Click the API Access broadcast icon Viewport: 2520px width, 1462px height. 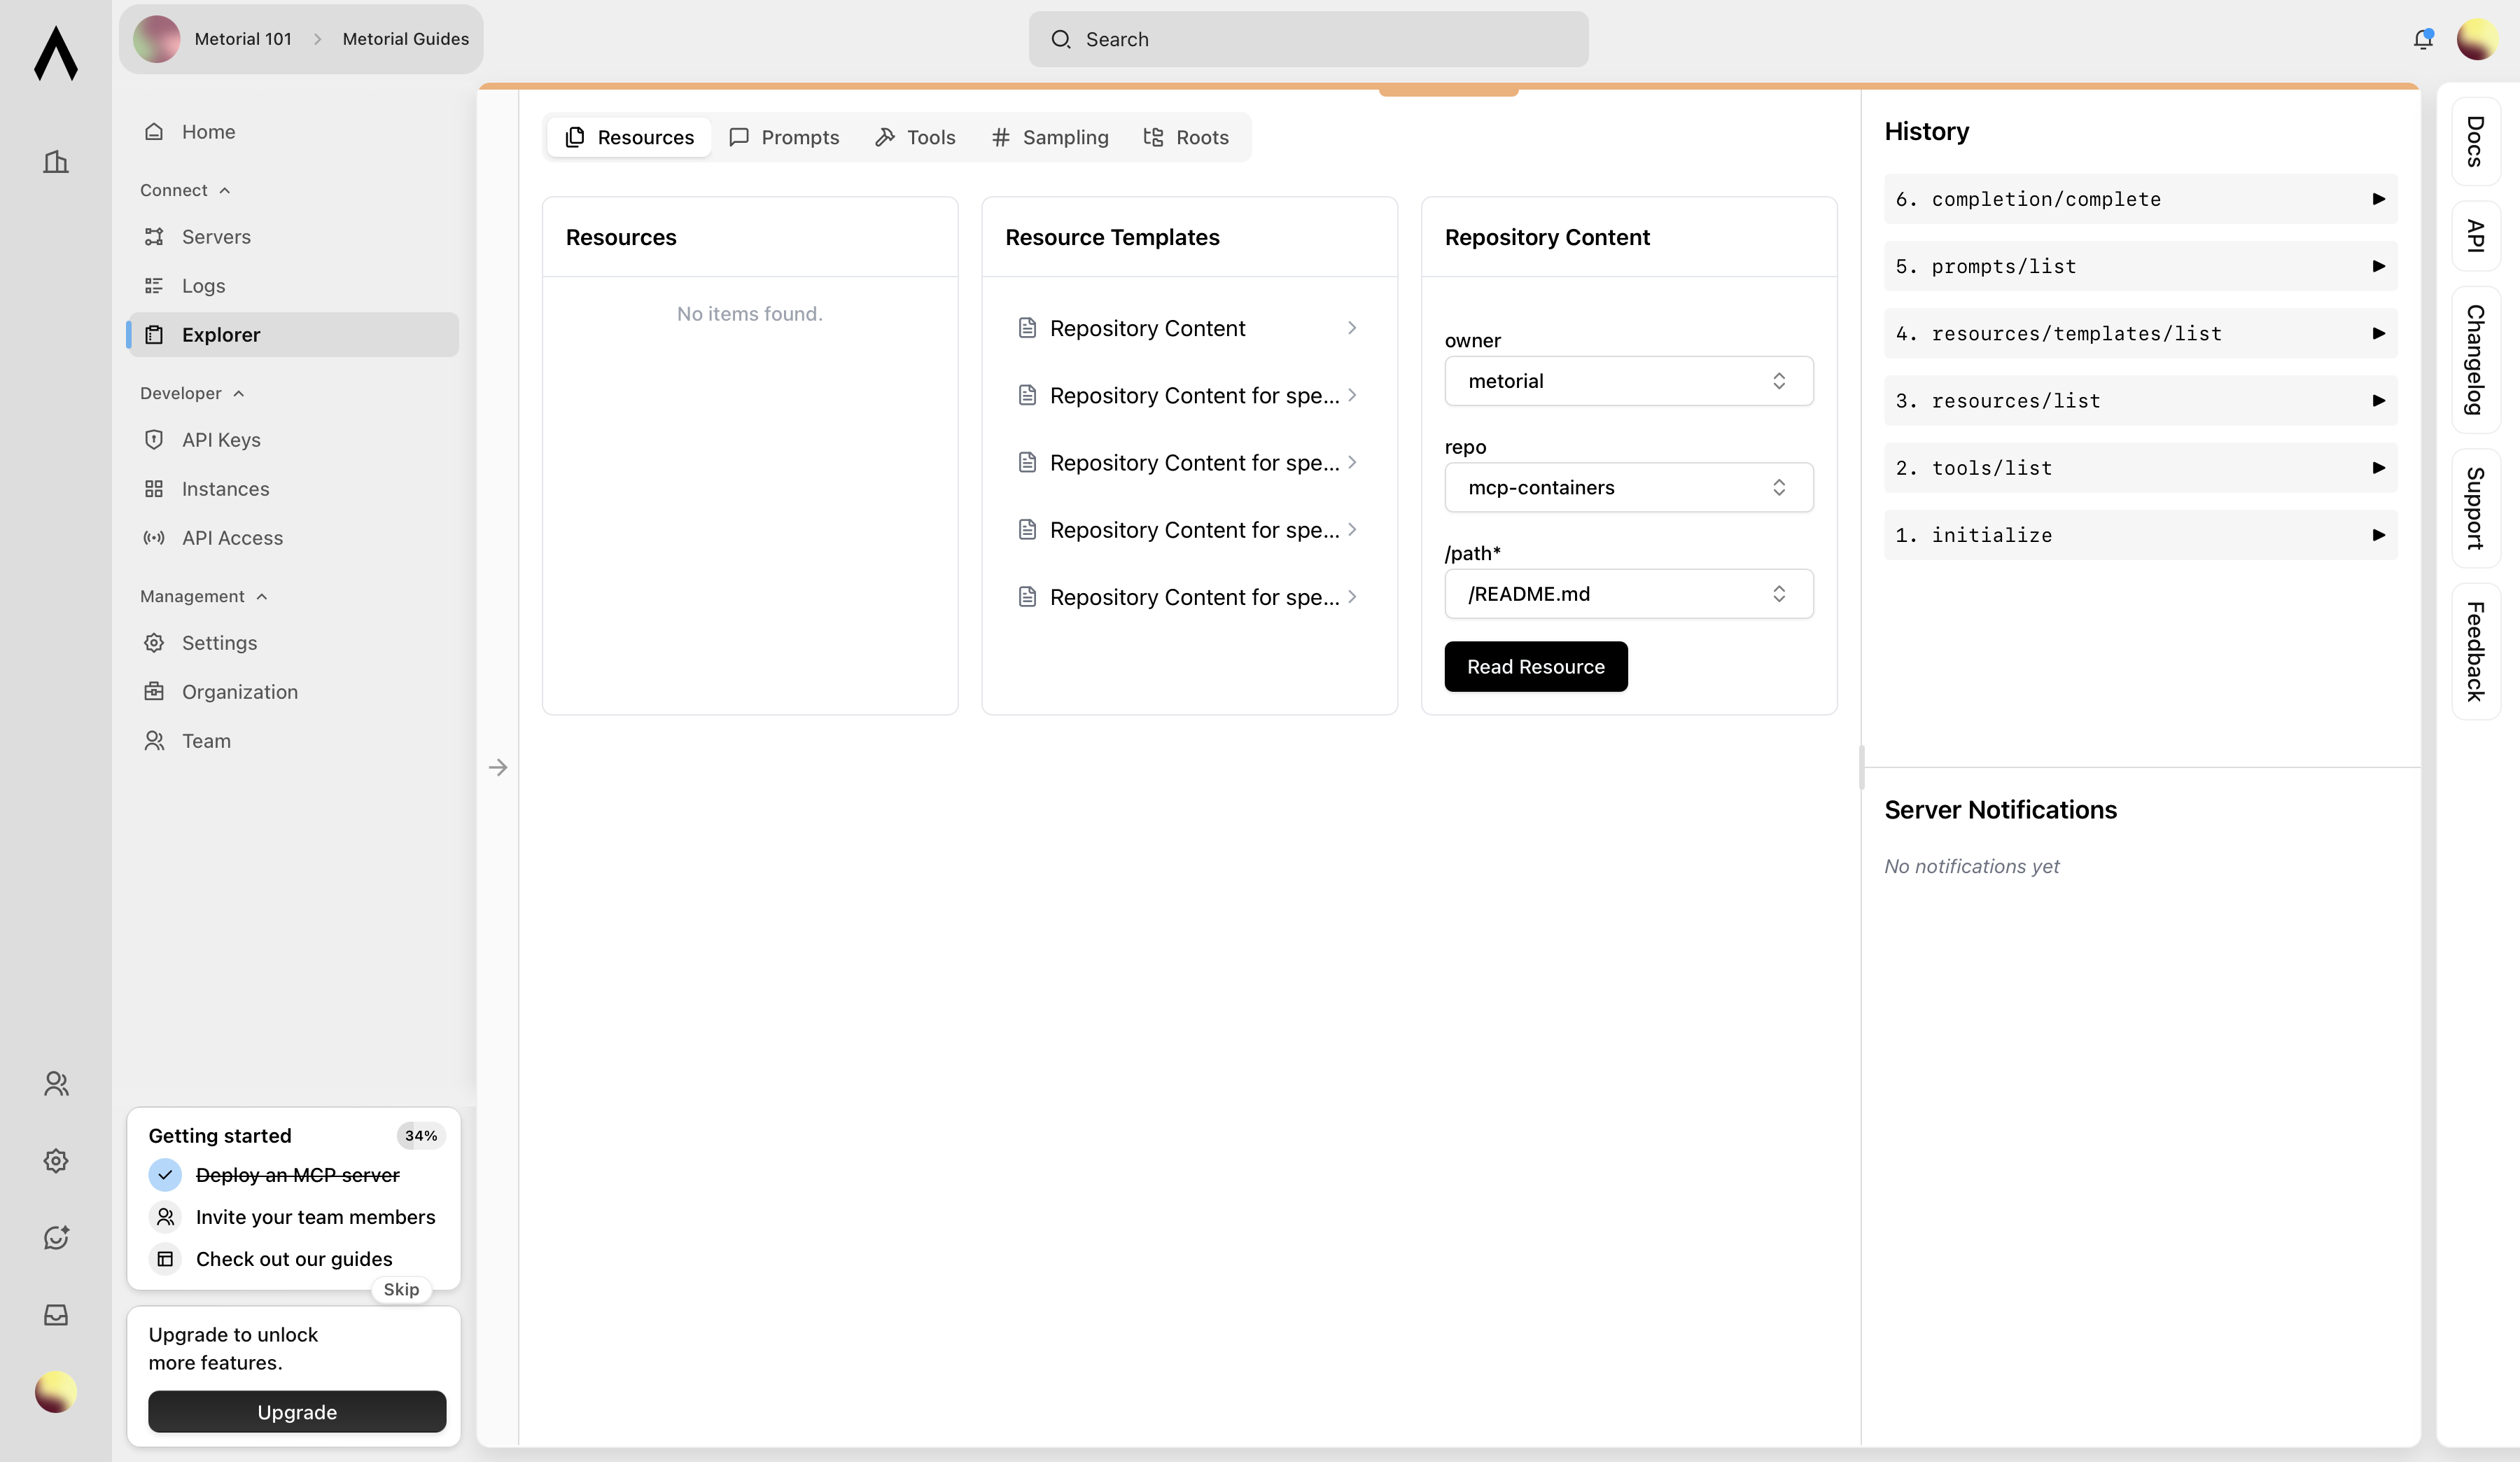tap(155, 537)
